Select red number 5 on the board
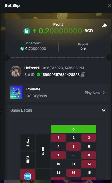 pos(74,146)
